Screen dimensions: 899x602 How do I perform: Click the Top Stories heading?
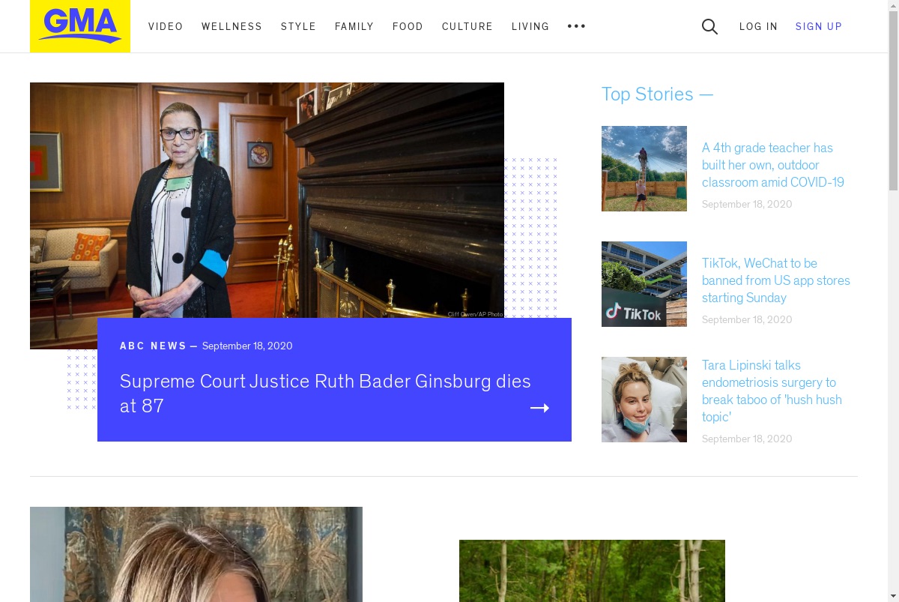658,94
